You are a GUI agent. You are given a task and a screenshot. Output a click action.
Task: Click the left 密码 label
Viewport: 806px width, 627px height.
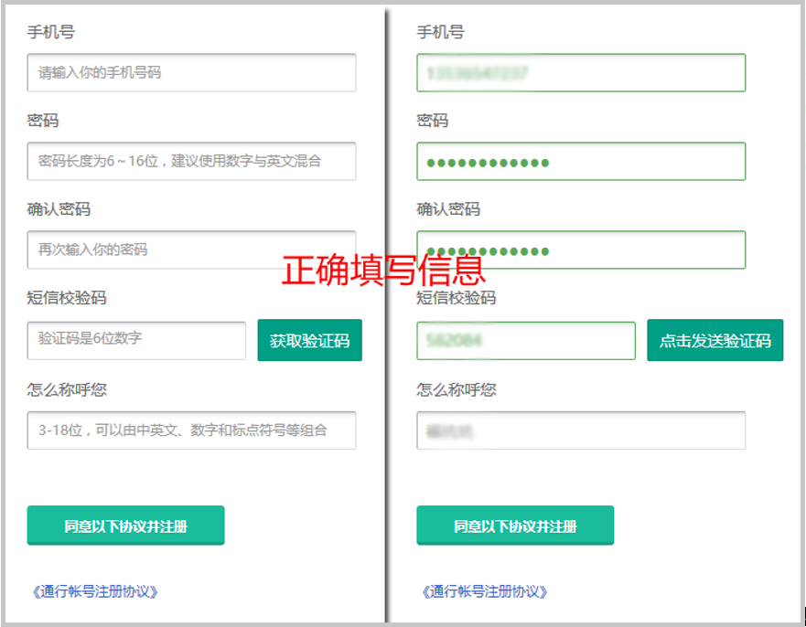tap(43, 121)
